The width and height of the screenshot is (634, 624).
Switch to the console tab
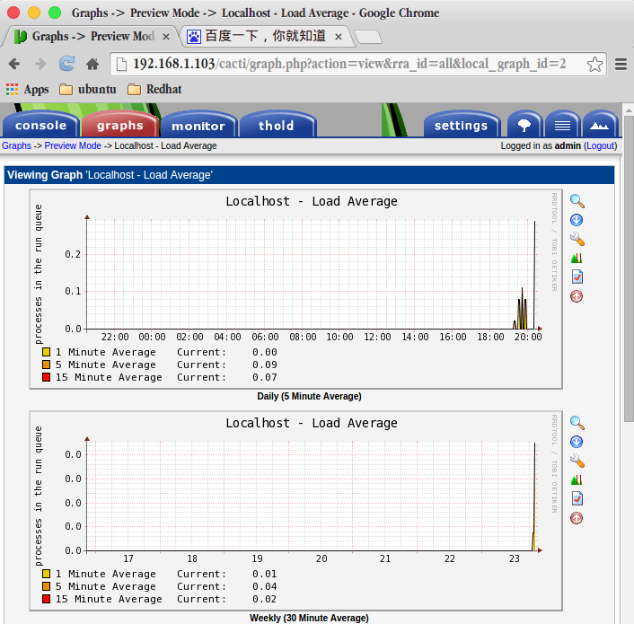point(40,125)
